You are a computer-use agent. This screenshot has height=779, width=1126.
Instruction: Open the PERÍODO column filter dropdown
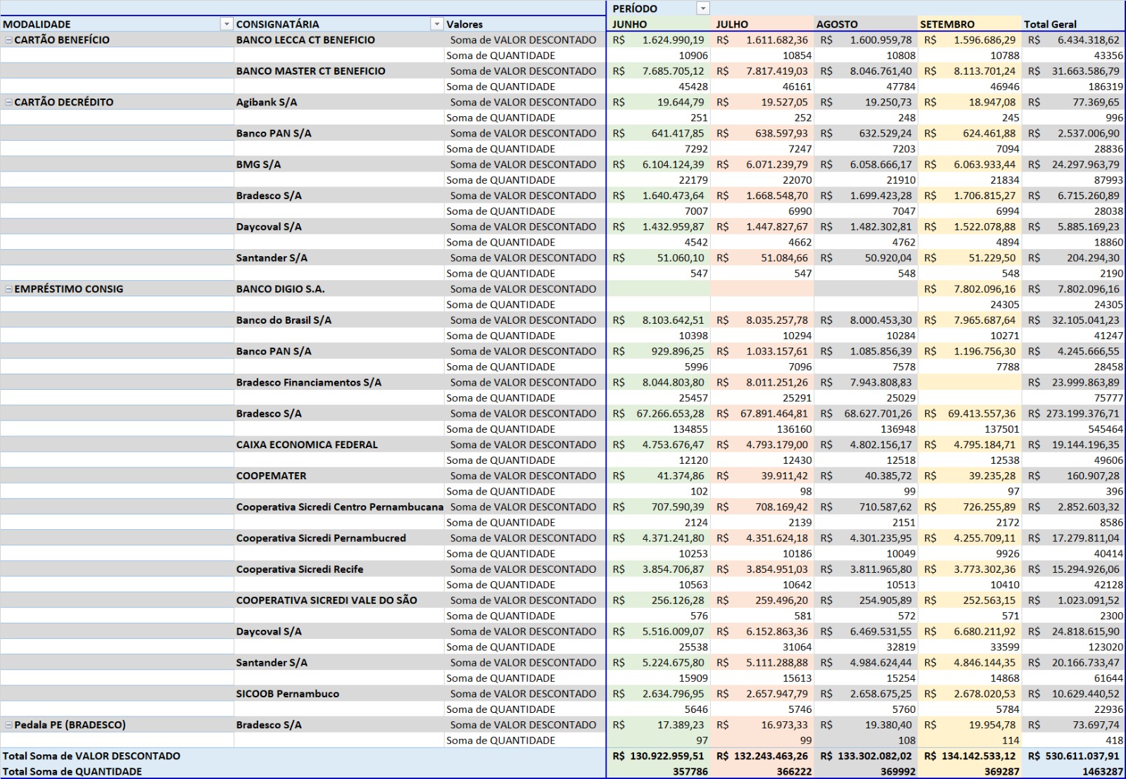coord(703,8)
